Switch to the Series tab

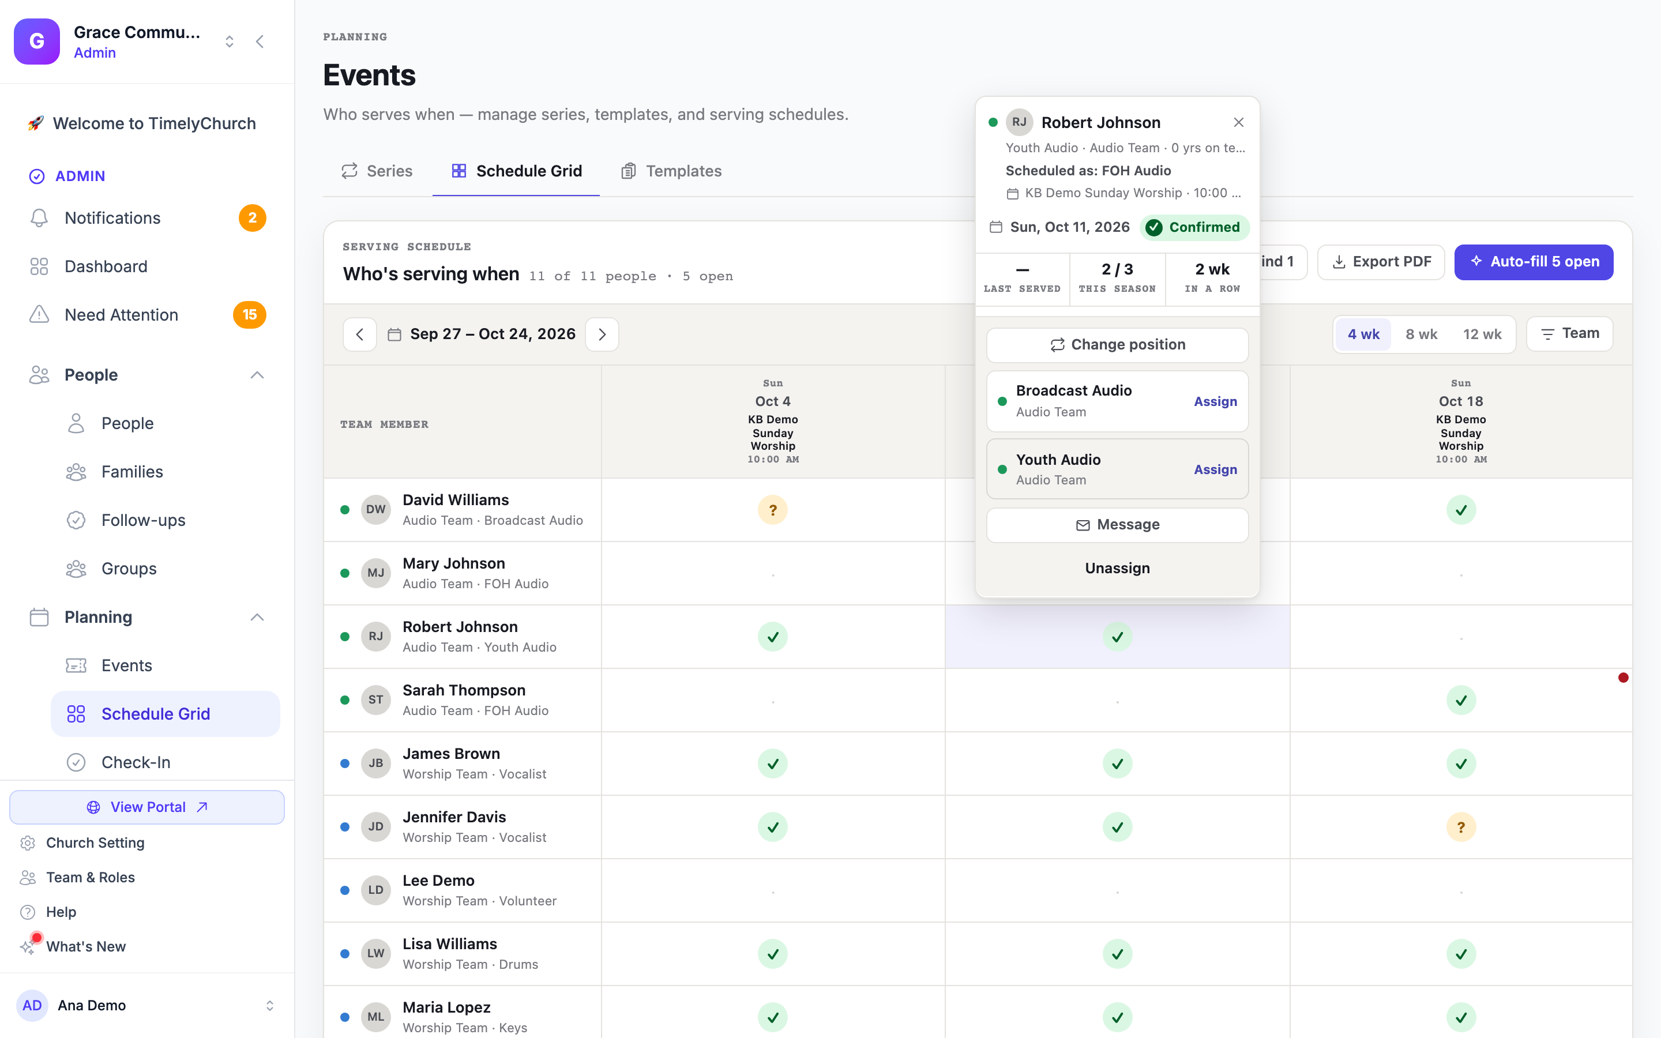[377, 171]
